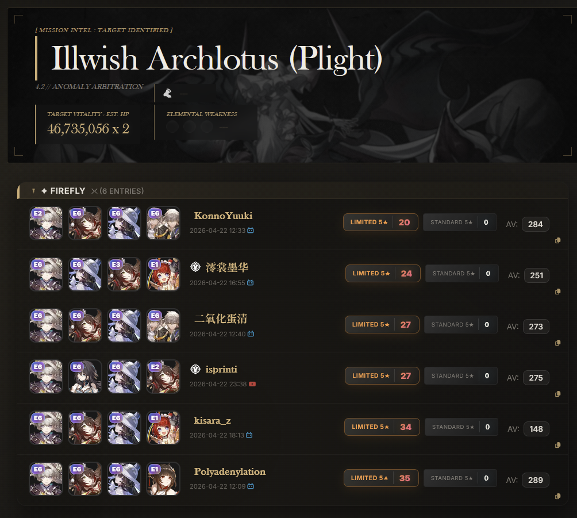The image size is (577, 518).
Task: Select E1 red-haired character in kisara_z's team
Action: 163,428
